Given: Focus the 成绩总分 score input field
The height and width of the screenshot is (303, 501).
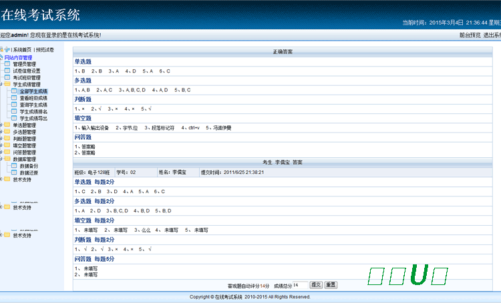Looking at the screenshot, I should [301, 285].
